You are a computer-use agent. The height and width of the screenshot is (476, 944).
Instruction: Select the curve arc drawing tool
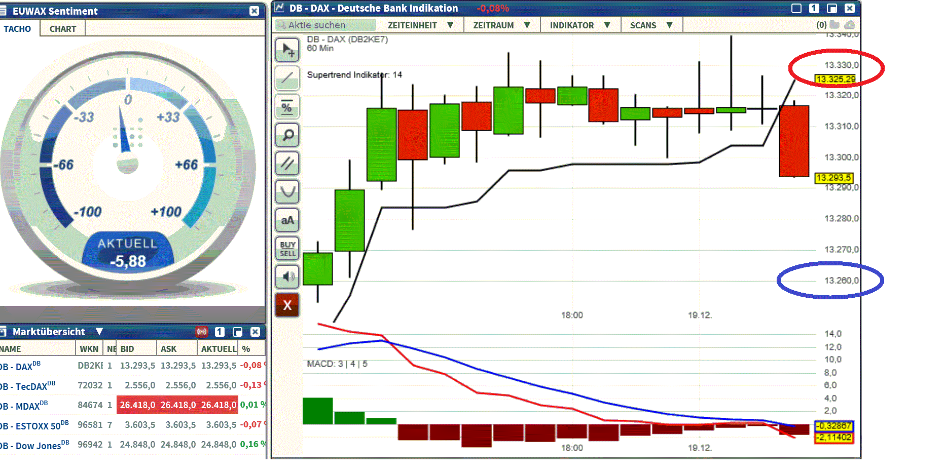click(287, 192)
